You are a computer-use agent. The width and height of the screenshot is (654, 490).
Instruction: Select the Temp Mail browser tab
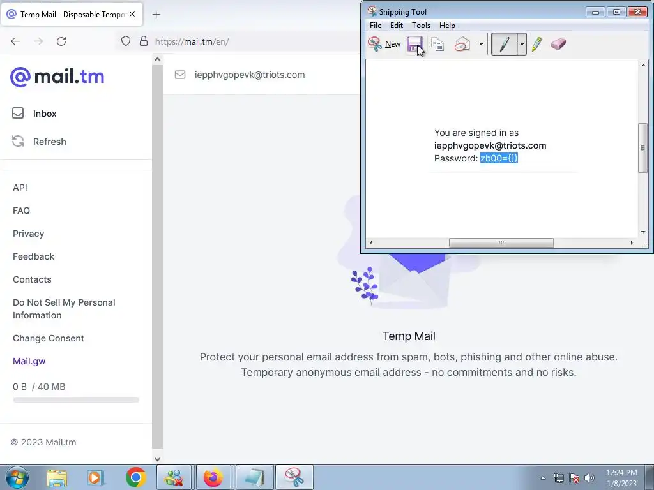pos(72,14)
